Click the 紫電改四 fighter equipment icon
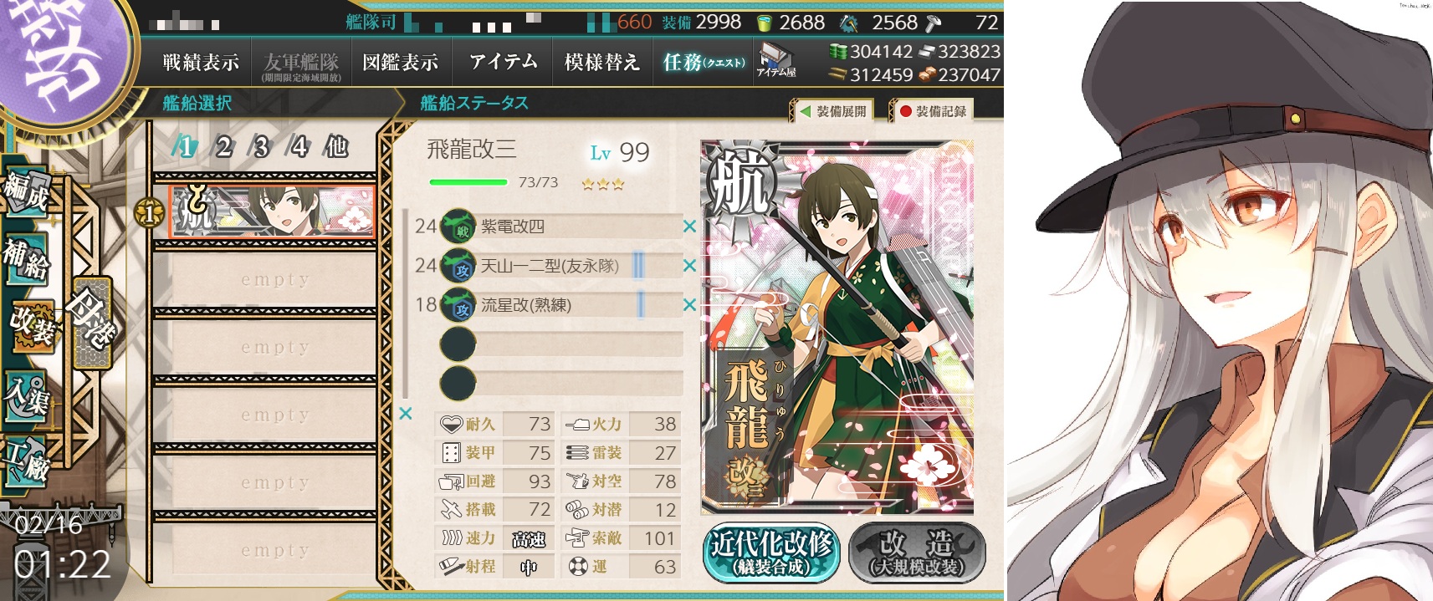Image resolution: width=1433 pixels, height=601 pixels. point(458,226)
